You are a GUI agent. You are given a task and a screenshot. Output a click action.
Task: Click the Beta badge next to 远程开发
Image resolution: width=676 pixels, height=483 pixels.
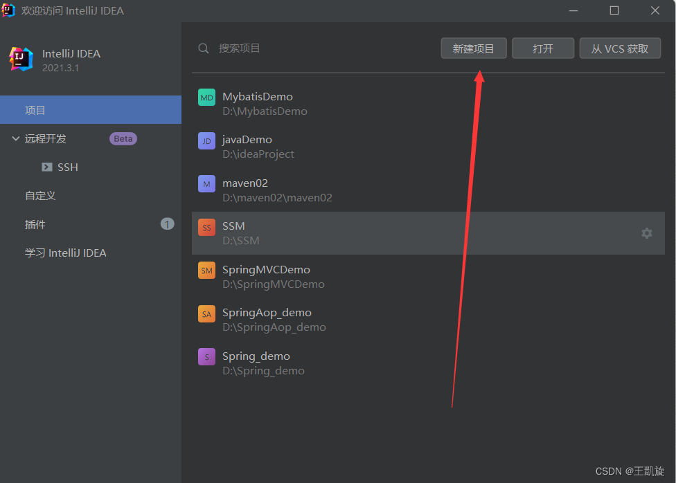[123, 138]
